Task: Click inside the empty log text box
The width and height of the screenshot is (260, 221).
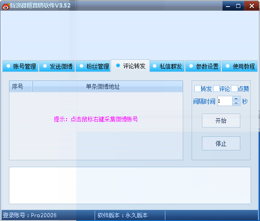Action: coord(130,185)
